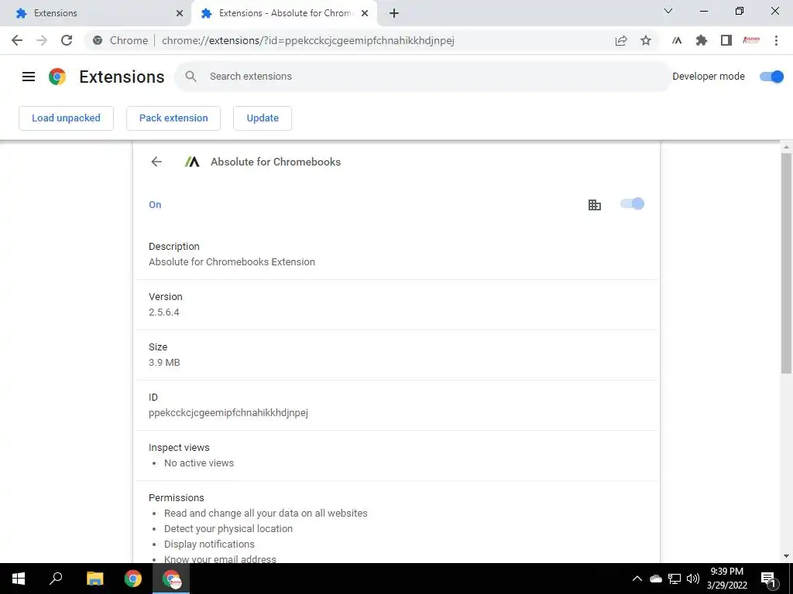This screenshot has height=594, width=793.
Task: Click scrollbar down arrow
Action: coord(786,557)
